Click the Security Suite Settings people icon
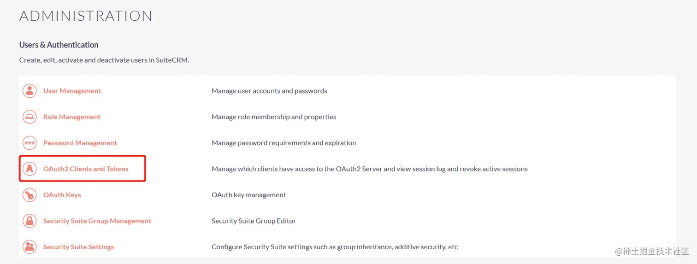 click(x=30, y=247)
